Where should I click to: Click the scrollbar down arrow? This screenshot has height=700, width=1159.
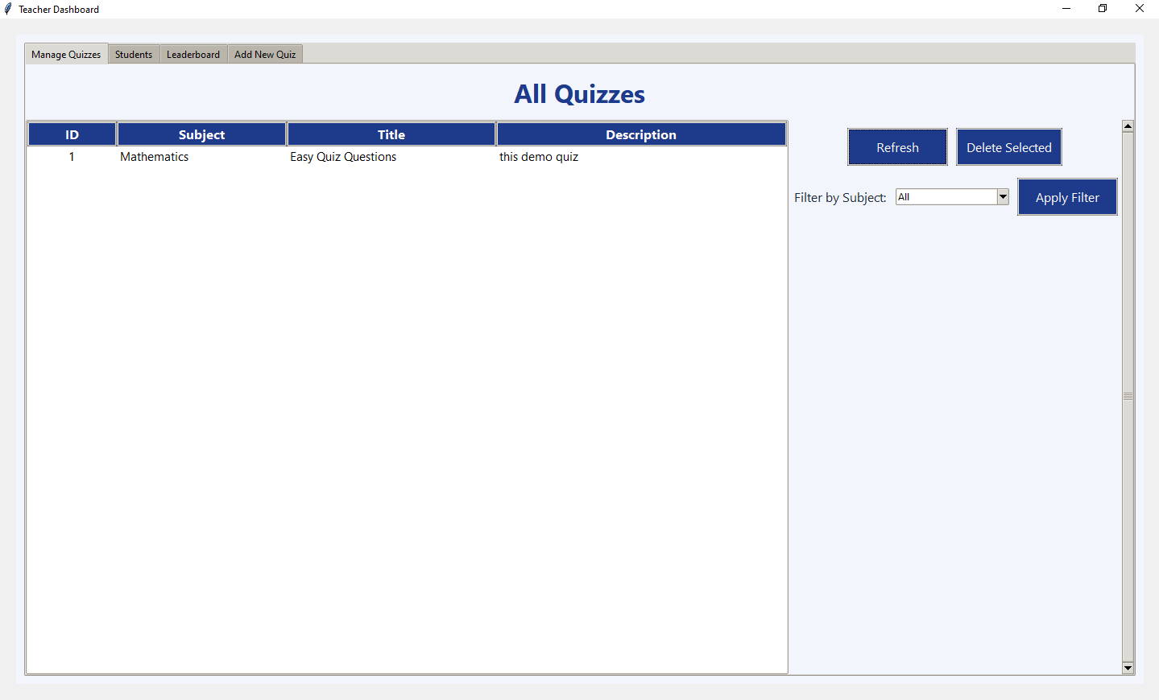tap(1128, 668)
